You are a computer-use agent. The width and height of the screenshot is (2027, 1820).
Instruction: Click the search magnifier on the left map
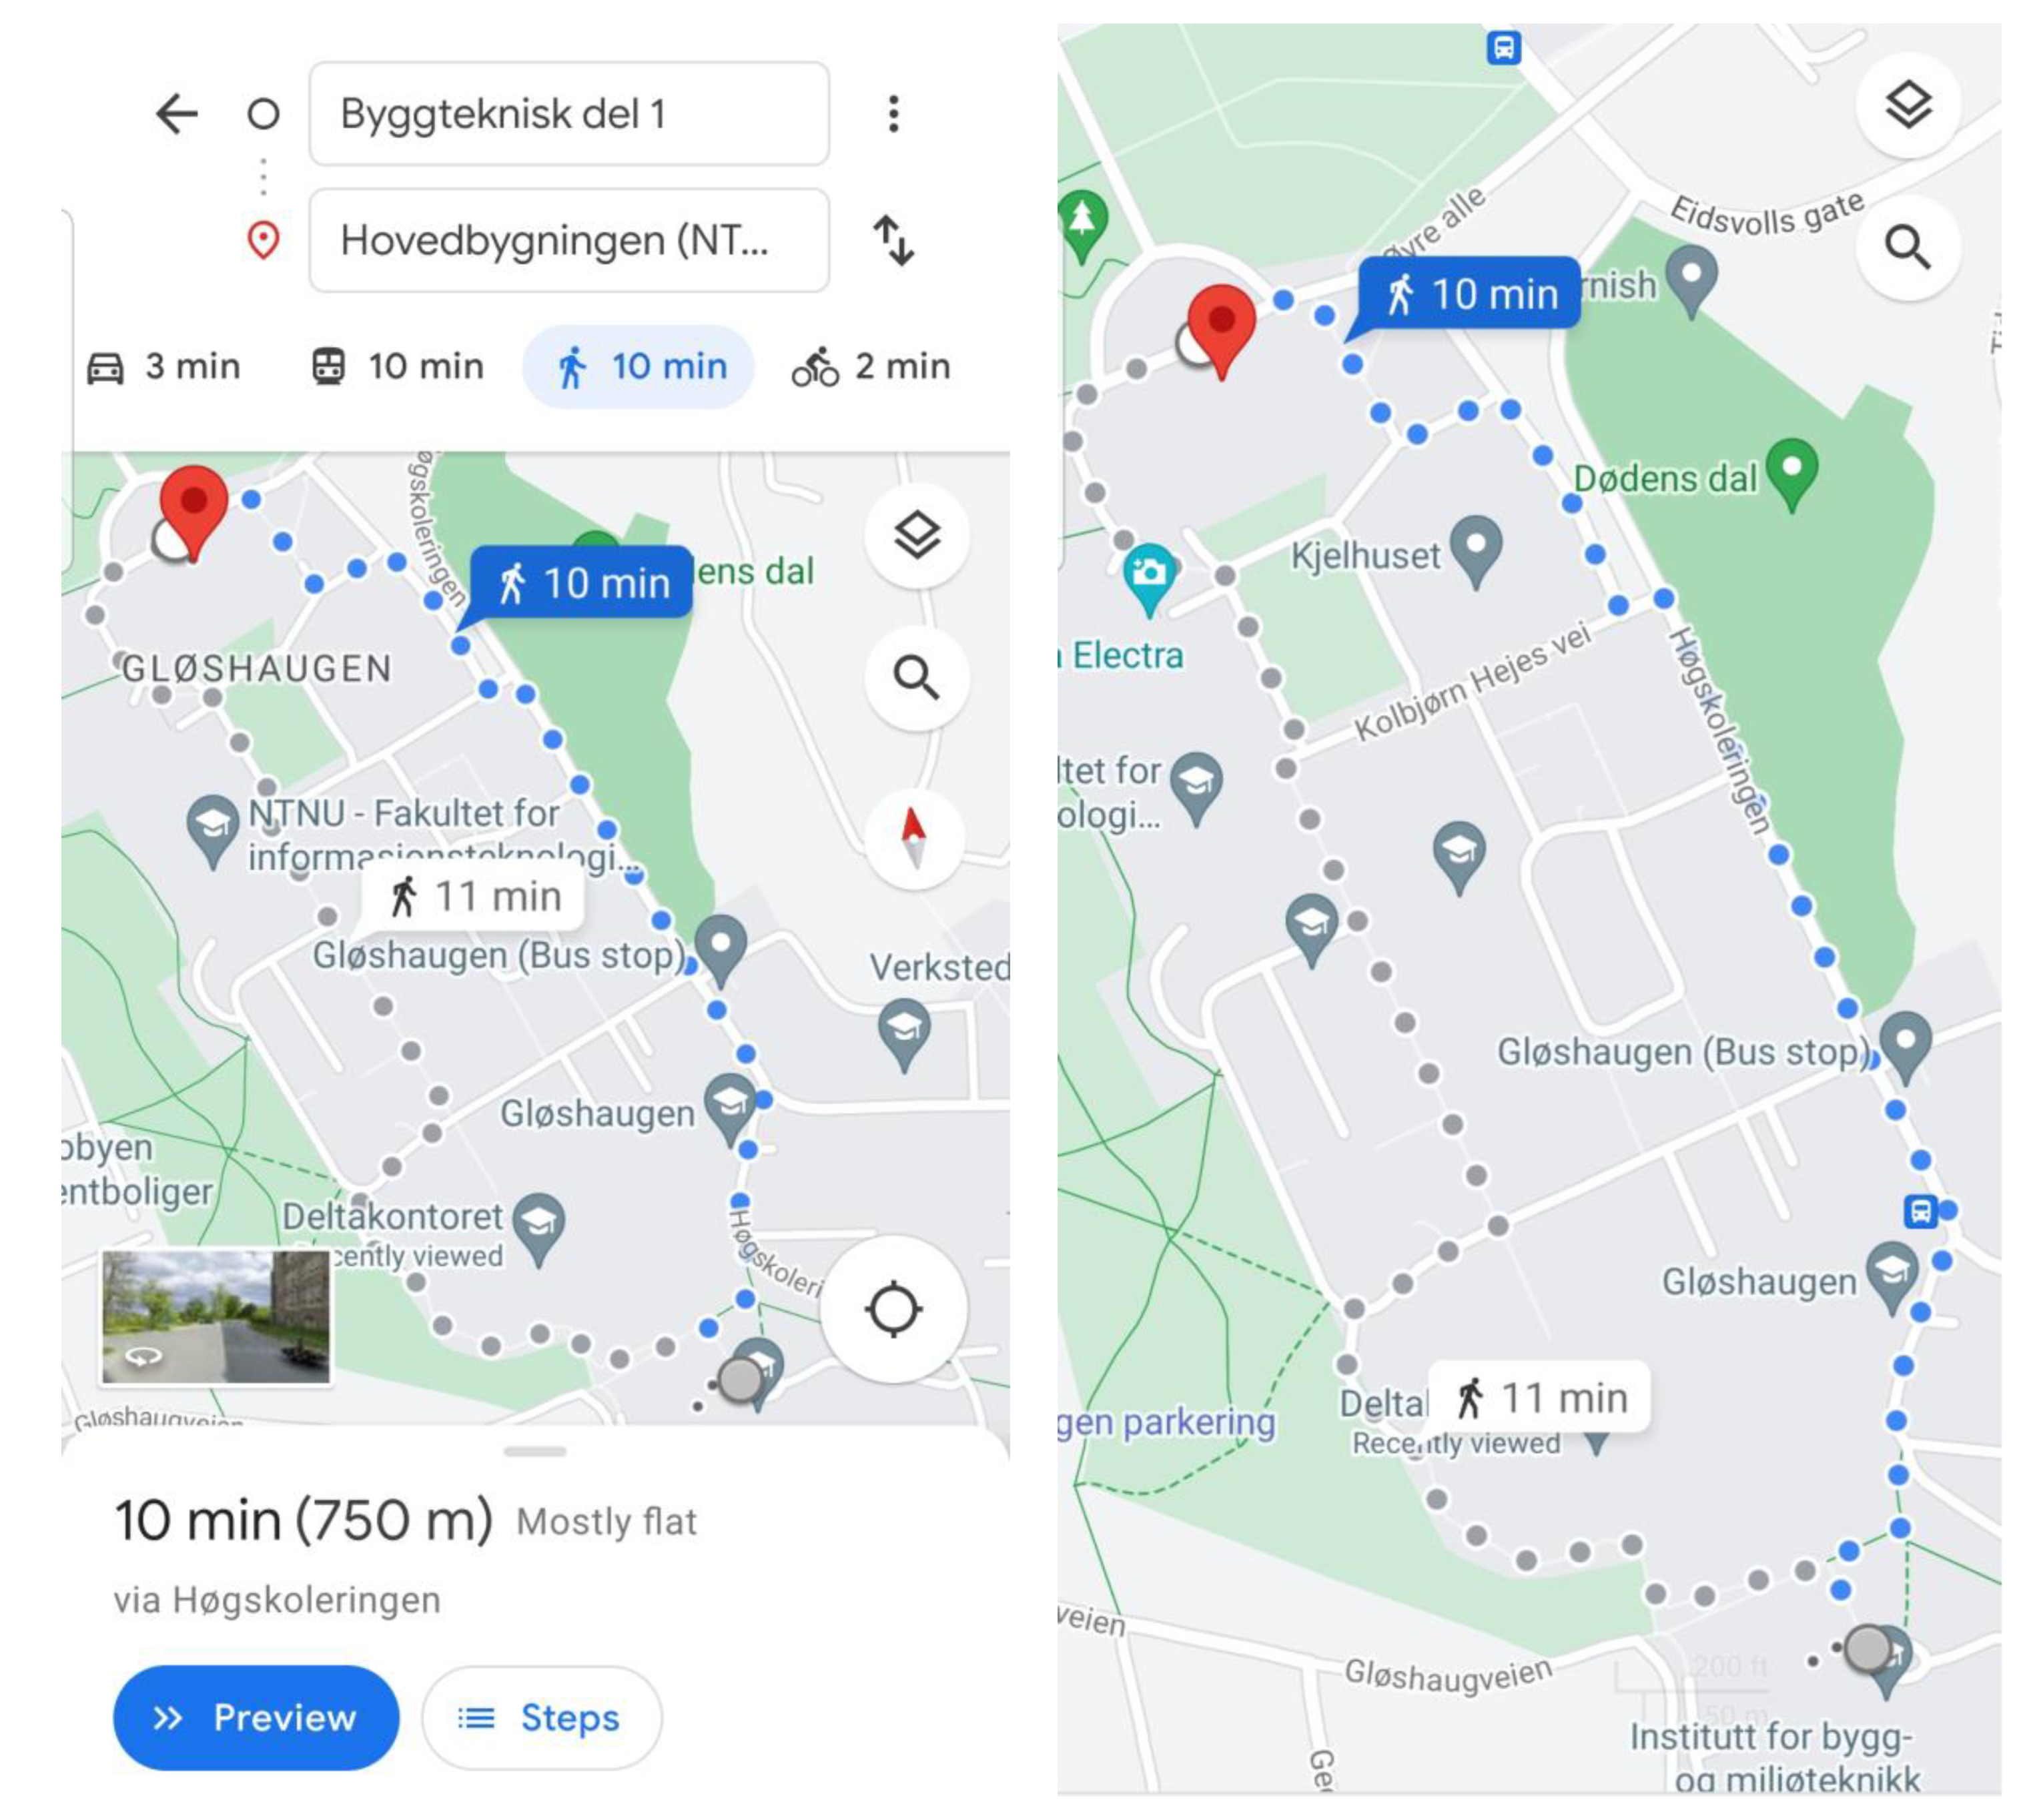pyautogui.click(x=916, y=678)
